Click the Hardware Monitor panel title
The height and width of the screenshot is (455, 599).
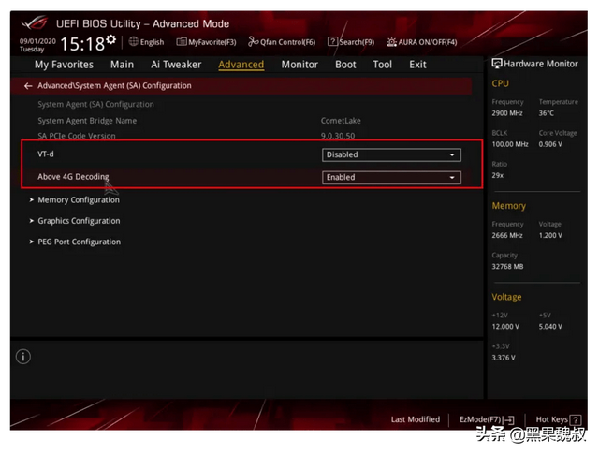(541, 64)
